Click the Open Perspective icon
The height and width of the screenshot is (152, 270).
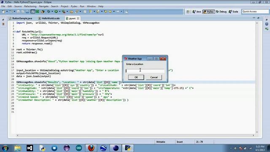(188, 12)
